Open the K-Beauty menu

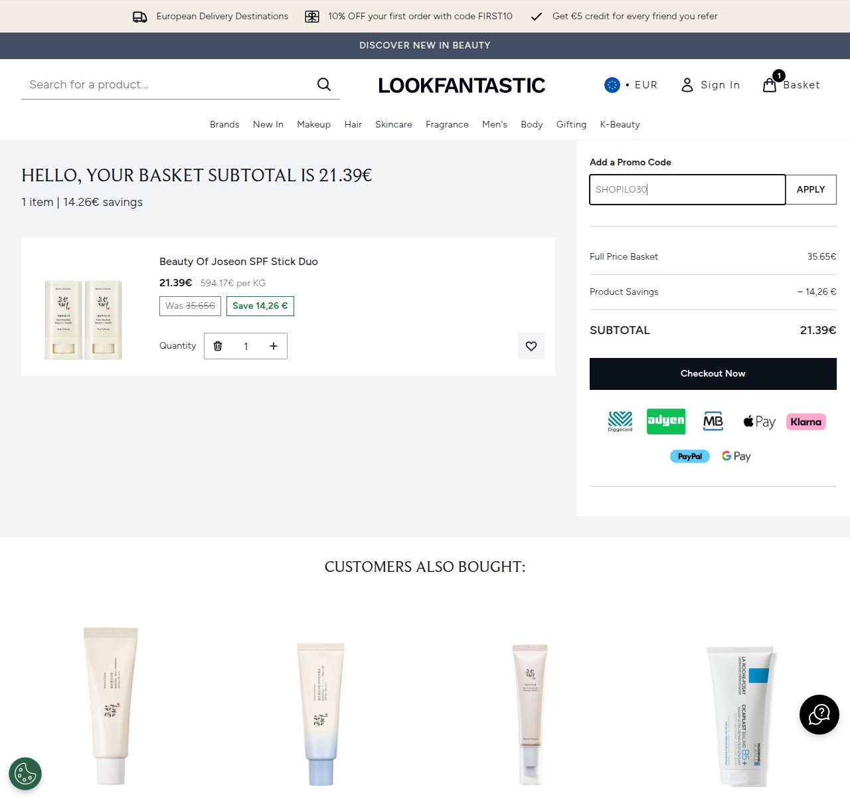620,124
